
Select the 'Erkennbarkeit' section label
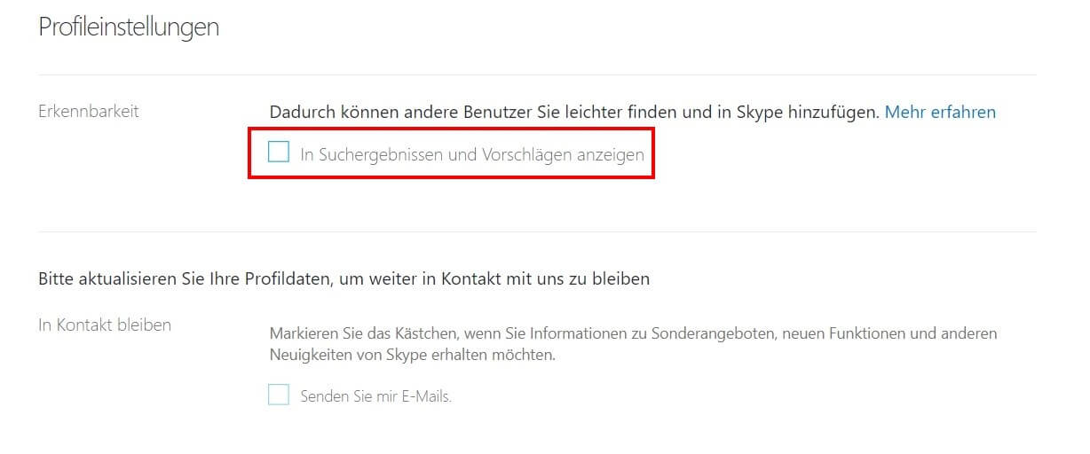click(89, 112)
